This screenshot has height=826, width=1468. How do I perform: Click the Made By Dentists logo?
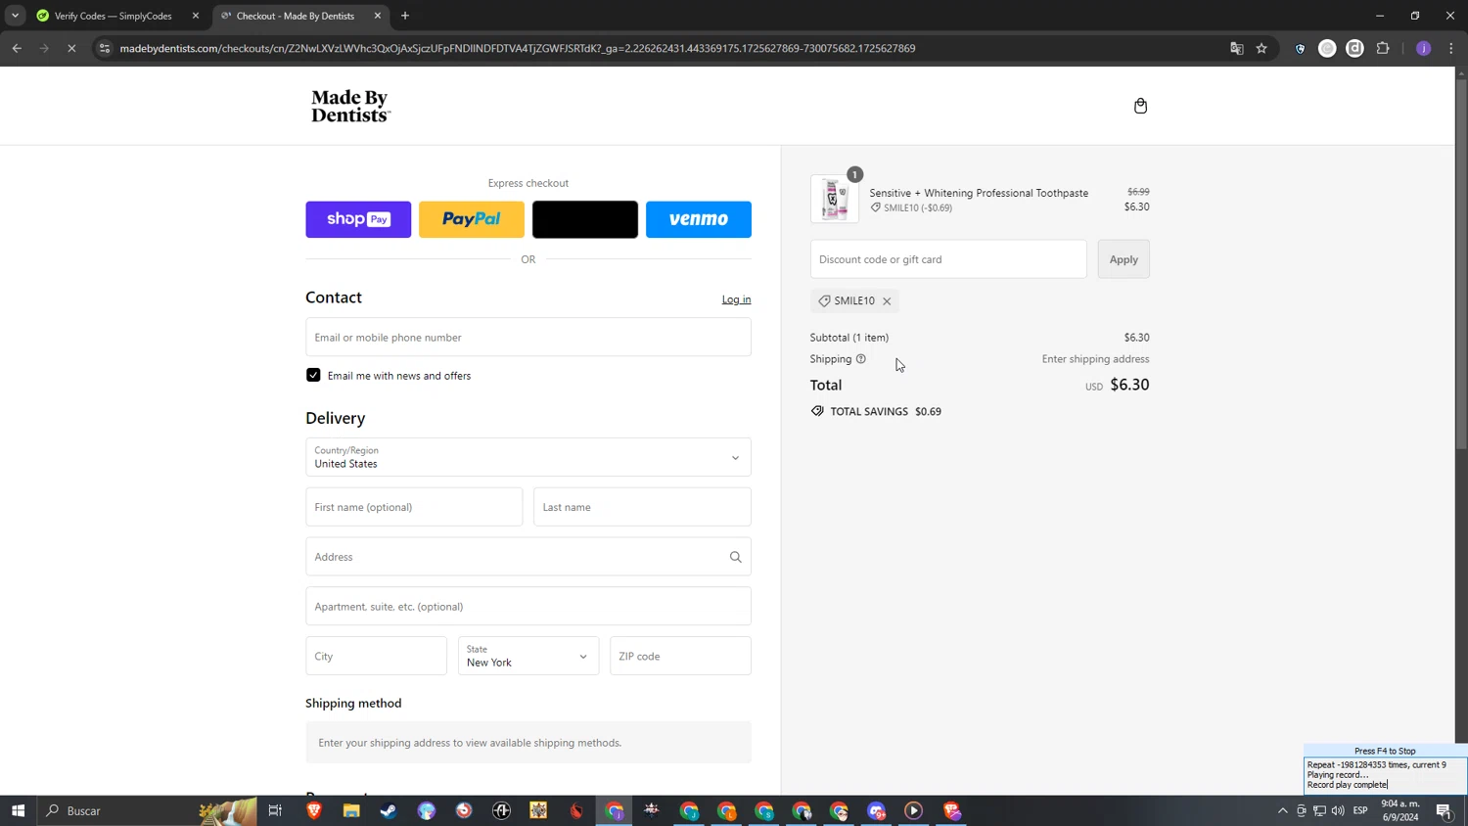pos(350,106)
